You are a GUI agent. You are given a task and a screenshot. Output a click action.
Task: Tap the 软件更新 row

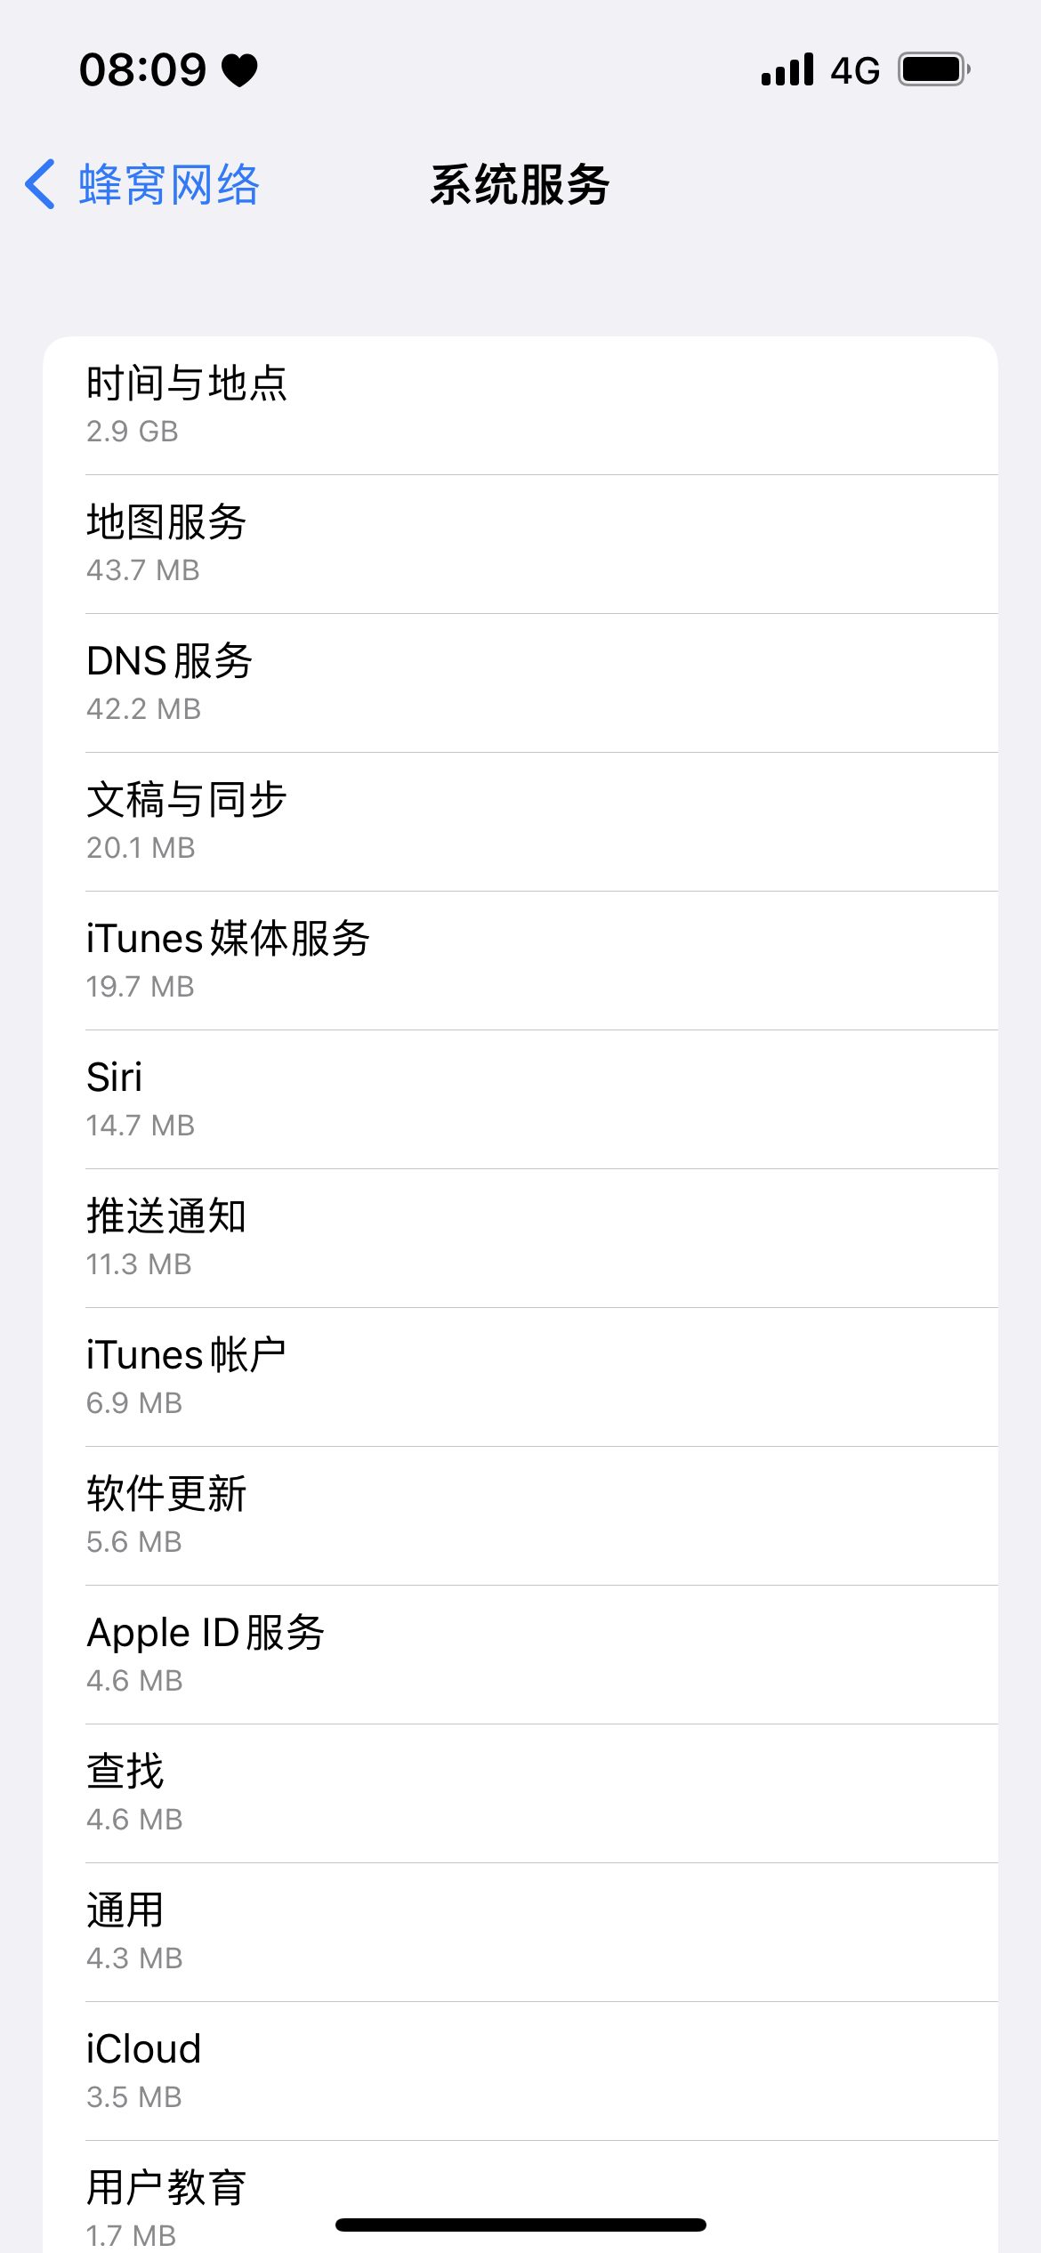520,1516
